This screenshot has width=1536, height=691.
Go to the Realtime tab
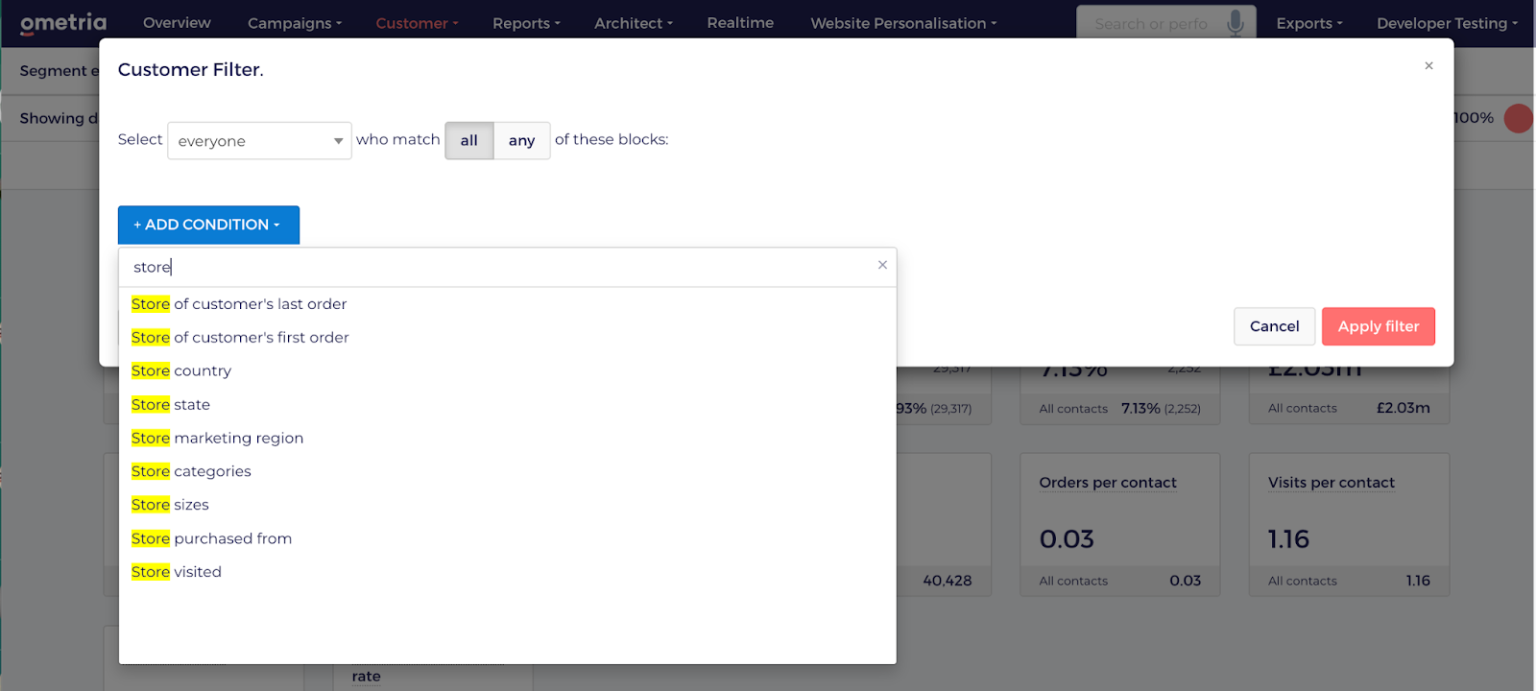tap(739, 23)
